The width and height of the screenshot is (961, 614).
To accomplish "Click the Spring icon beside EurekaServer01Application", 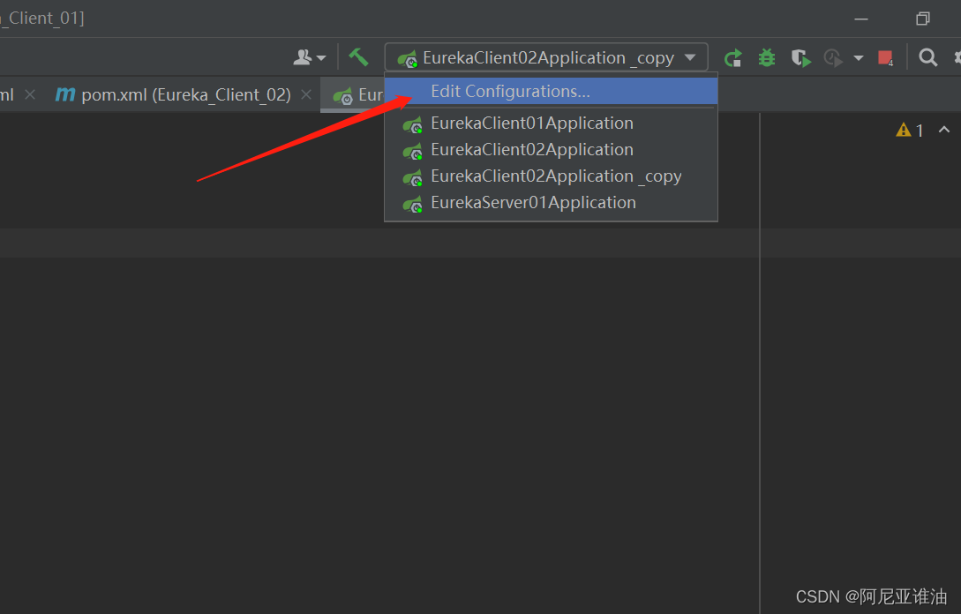I will pos(412,204).
